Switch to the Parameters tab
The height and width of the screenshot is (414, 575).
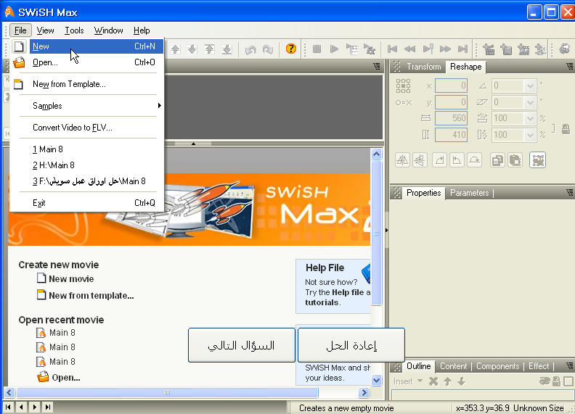pyautogui.click(x=469, y=193)
